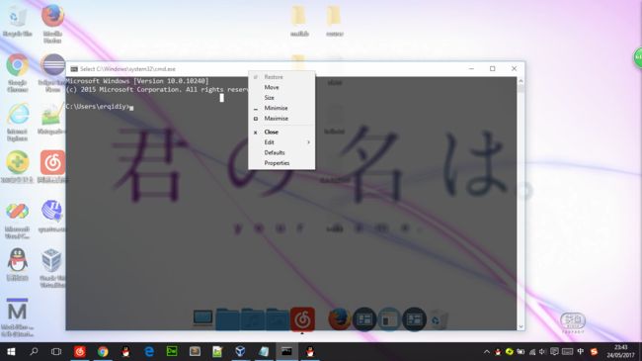This screenshot has width=642, height=361.
Task: Launch Eclipse desktop shortcut
Action: tap(52, 72)
